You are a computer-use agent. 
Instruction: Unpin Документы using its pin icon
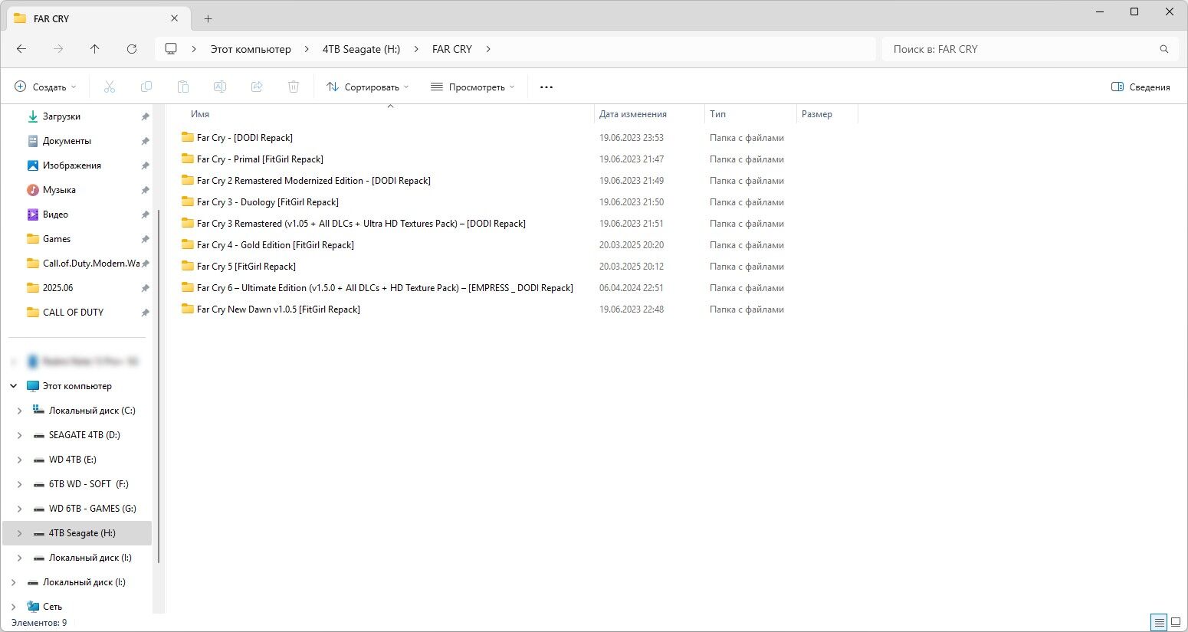coord(145,141)
